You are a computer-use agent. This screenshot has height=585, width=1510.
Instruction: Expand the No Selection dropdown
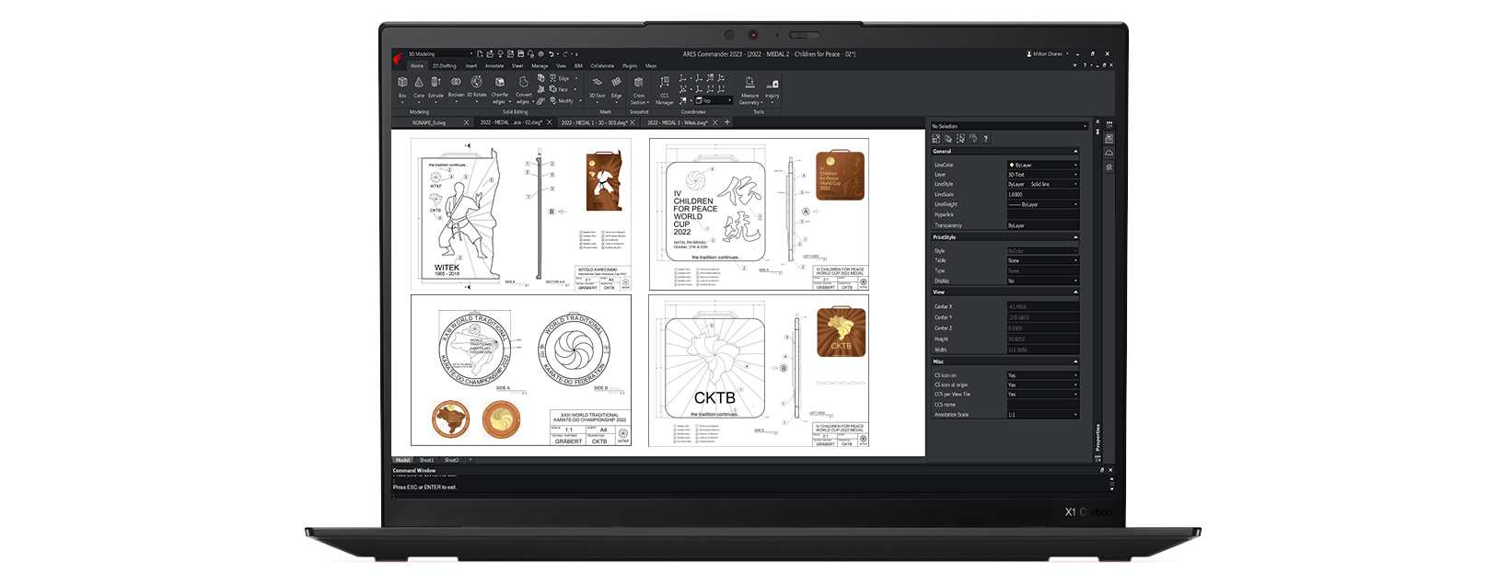[x=1009, y=126]
